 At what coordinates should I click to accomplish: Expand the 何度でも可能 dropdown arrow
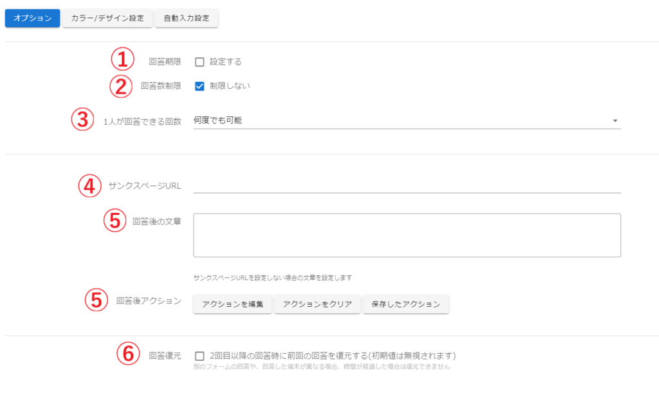click(x=615, y=121)
